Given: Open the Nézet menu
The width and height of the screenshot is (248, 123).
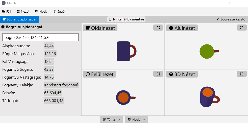Looking at the screenshot, I should pos(23,11).
